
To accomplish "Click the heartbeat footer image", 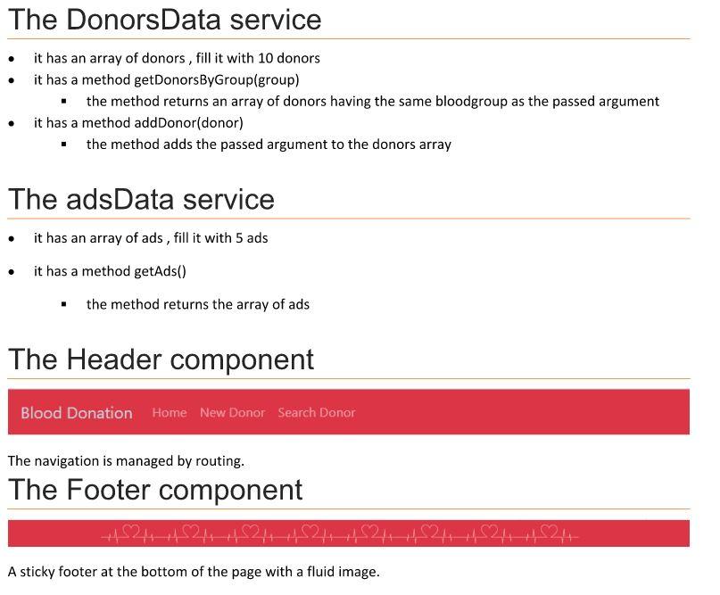I will click(340, 533).
